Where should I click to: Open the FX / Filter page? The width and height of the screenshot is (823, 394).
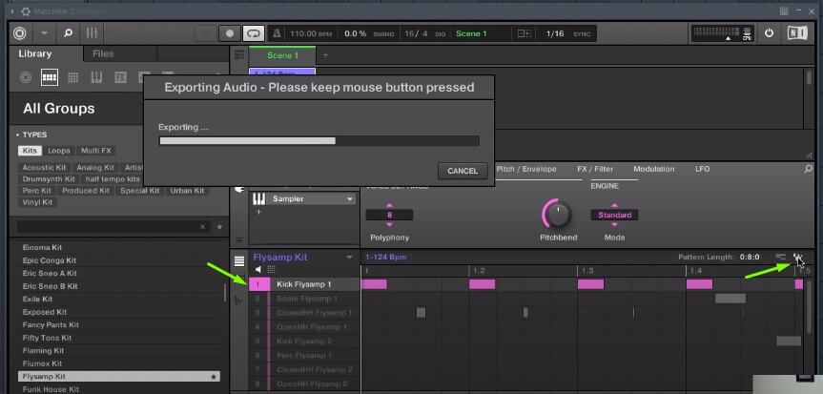point(595,169)
